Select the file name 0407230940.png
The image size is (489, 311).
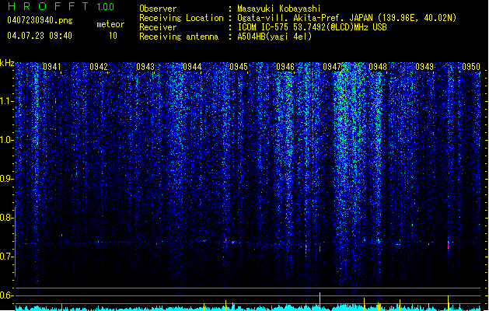(x=40, y=20)
